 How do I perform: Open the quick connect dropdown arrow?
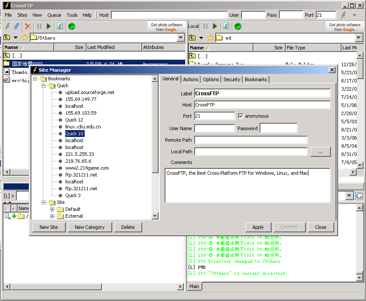[x=354, y=15]
